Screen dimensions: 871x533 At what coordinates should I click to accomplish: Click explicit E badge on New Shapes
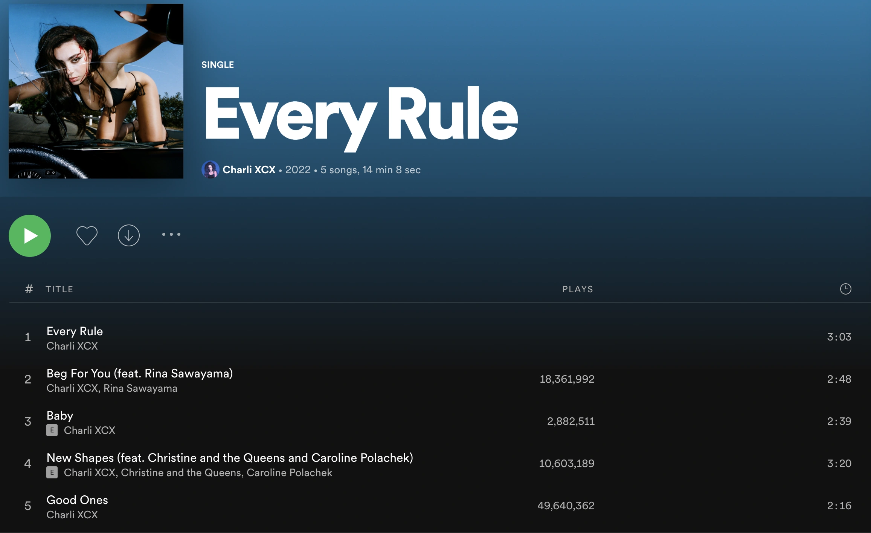(x=52, y=472)
